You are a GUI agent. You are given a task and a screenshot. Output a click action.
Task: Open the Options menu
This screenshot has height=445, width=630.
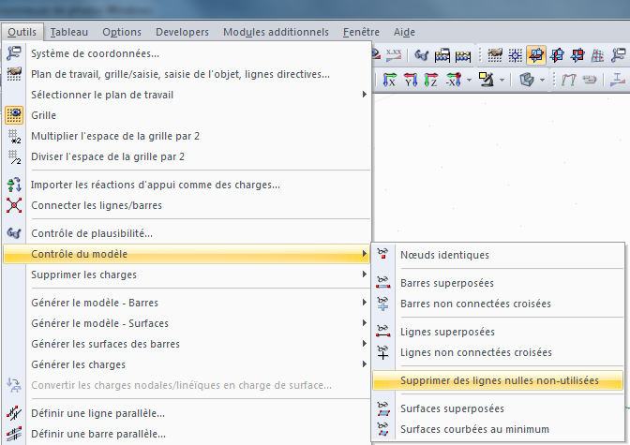coord(122,32)
